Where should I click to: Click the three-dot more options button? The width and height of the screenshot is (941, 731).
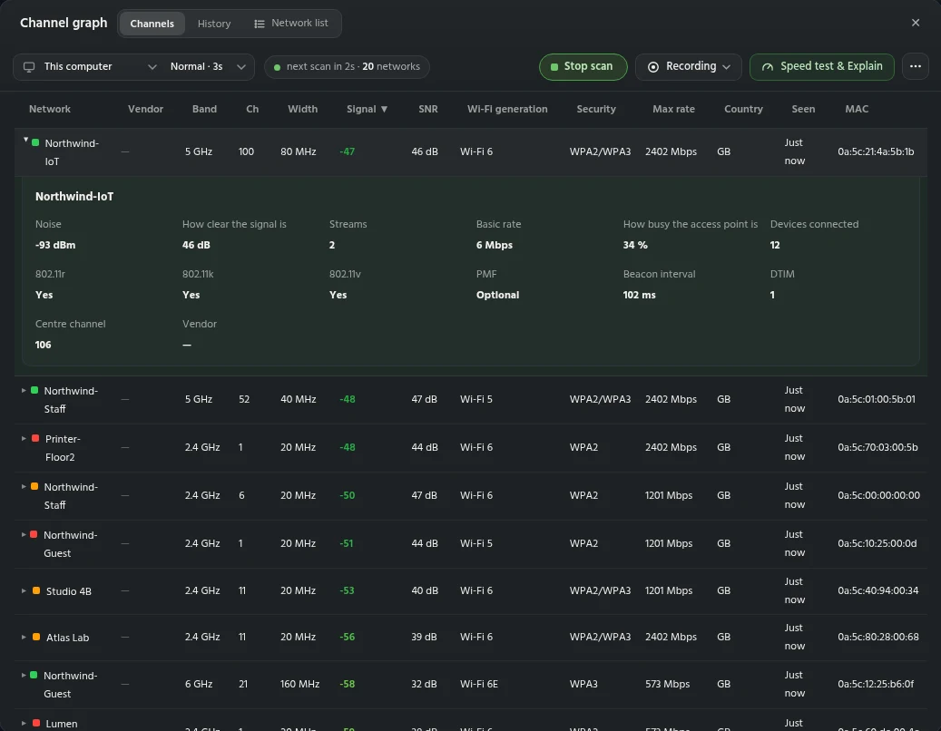(916, 66)
